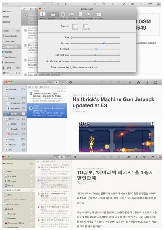Image resolution: width=164 pixels, height=230 pixels.
Task: Show starred items filter in middle window
Action: pyautogui.click(x=50, y=82)
